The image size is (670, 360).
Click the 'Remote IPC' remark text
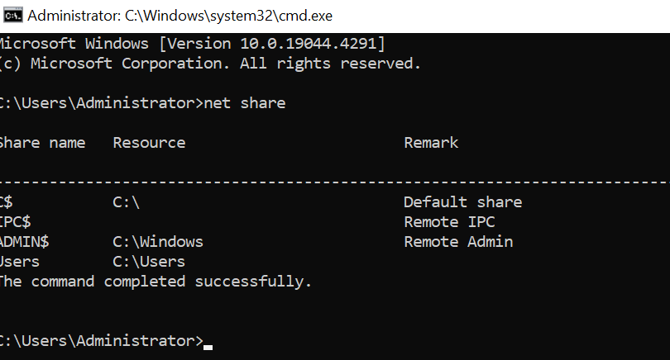point(449,222)
